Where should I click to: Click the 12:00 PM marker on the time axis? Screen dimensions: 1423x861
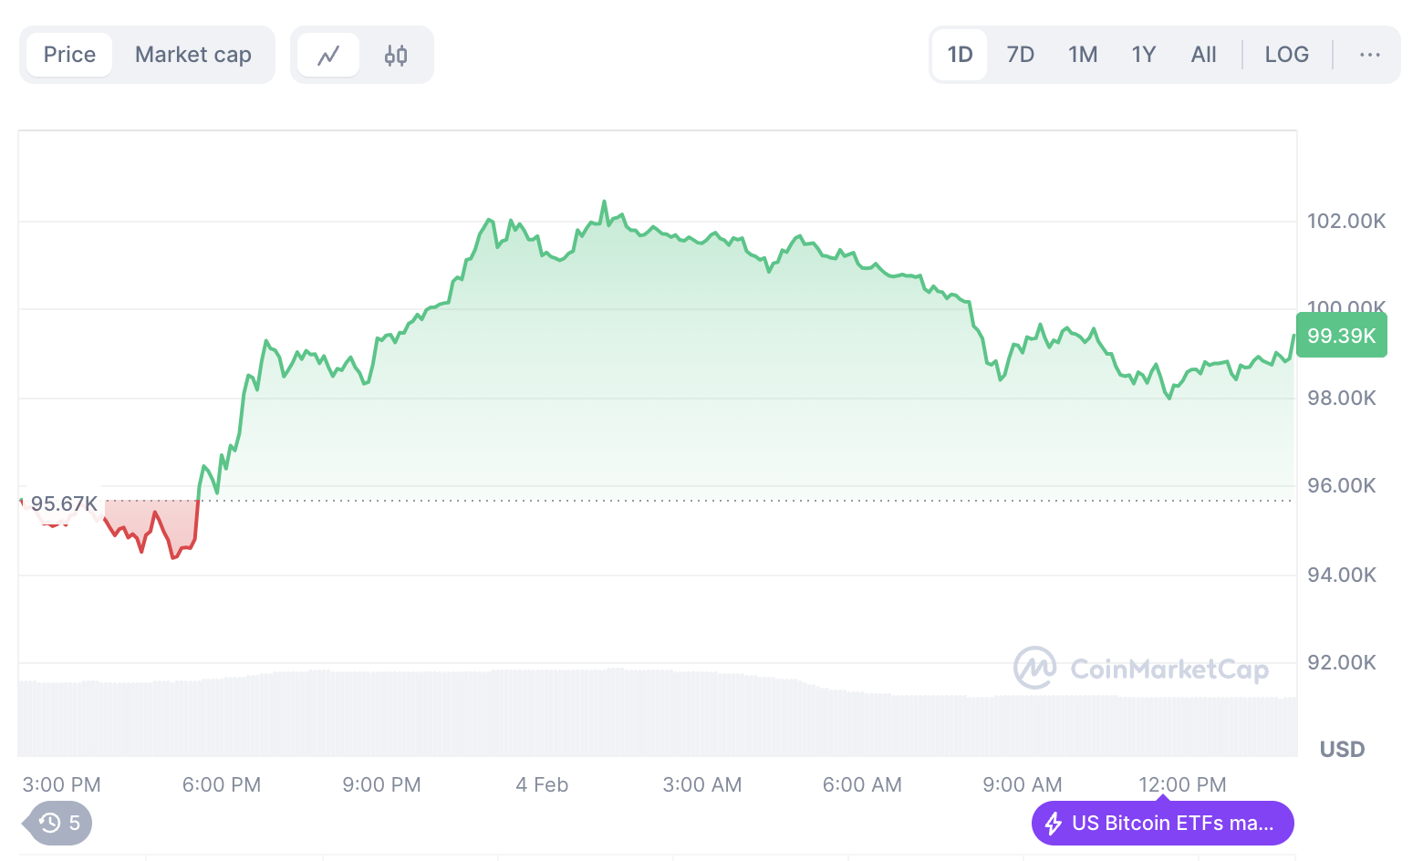(1182, 784)
